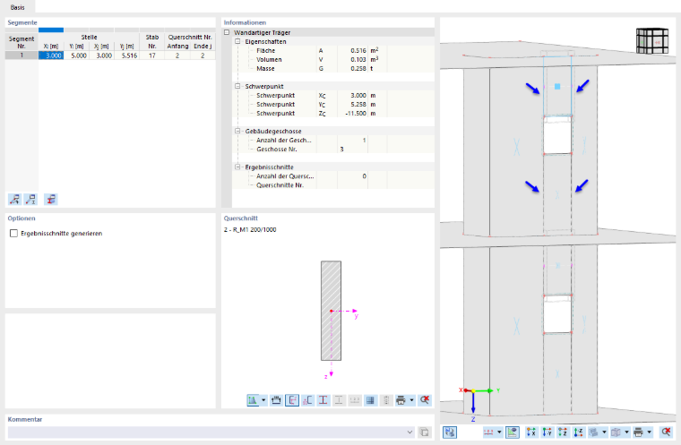Click the grayed I-section icon

point(339,400)
